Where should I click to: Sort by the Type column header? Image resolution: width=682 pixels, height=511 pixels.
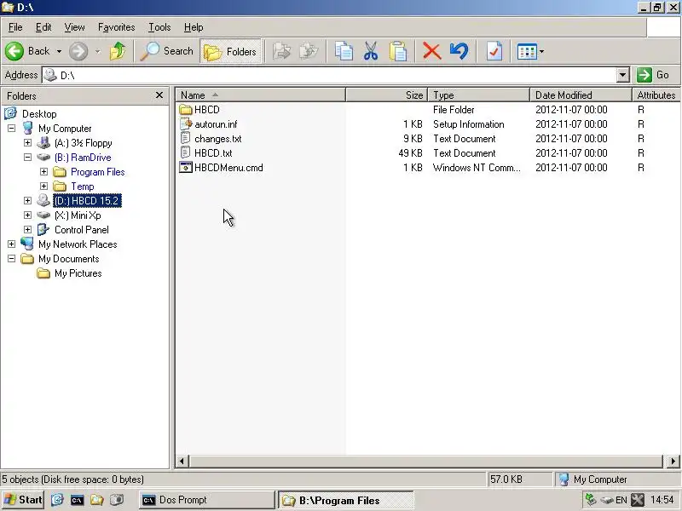(x=479, y=95)
